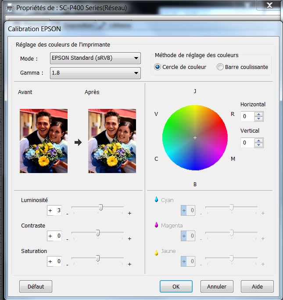Click the arrow icon between preview photos
This screenshot has width=283, height=300.
pyautogui.click(x=78, y=142)
